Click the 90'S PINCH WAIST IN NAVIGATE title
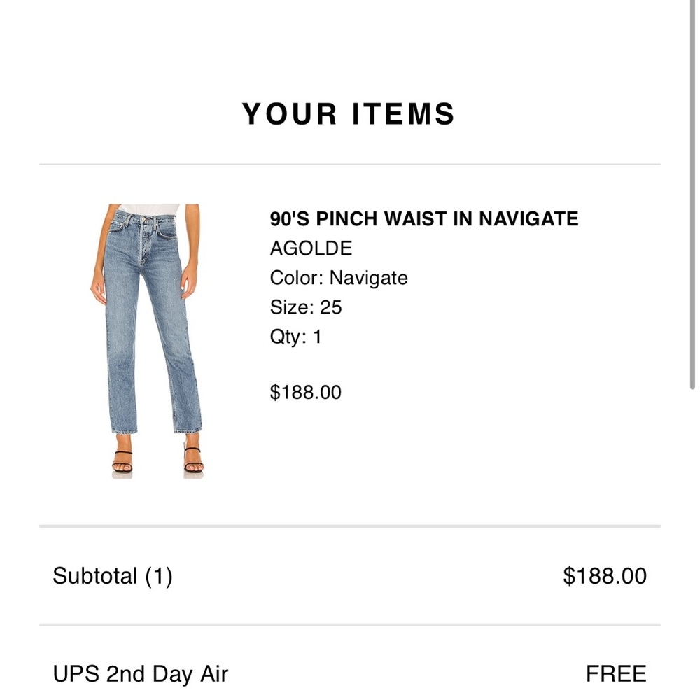 click(424, 218)
